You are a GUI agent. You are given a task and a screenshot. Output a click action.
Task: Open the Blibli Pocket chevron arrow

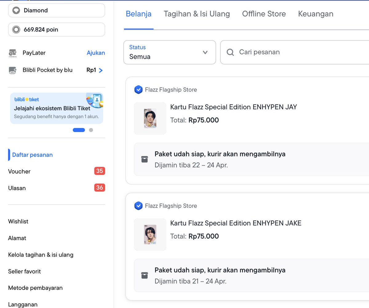click(101, 70)
